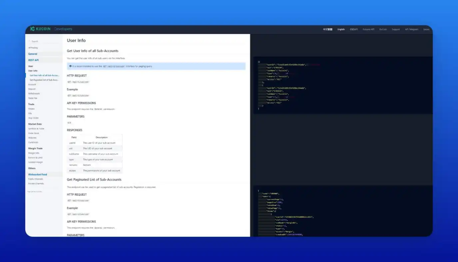Open Private Channels in sidebar
The image size is (458, 262).
(x=36, y=184)
